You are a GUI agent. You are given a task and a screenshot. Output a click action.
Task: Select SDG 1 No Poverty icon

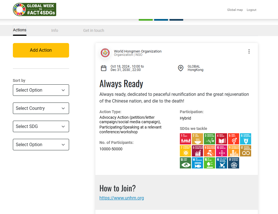coord(185,139)
